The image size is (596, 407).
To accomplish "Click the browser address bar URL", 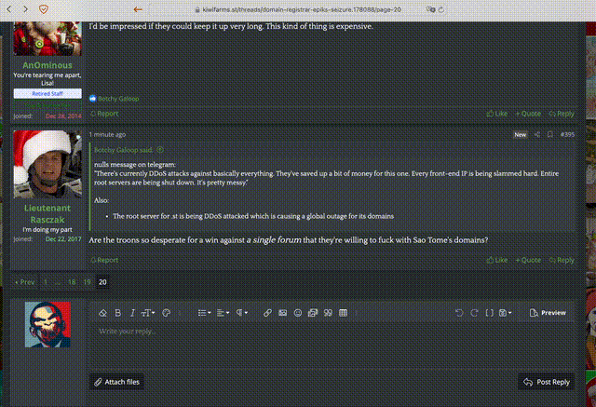I will (302, 10).
